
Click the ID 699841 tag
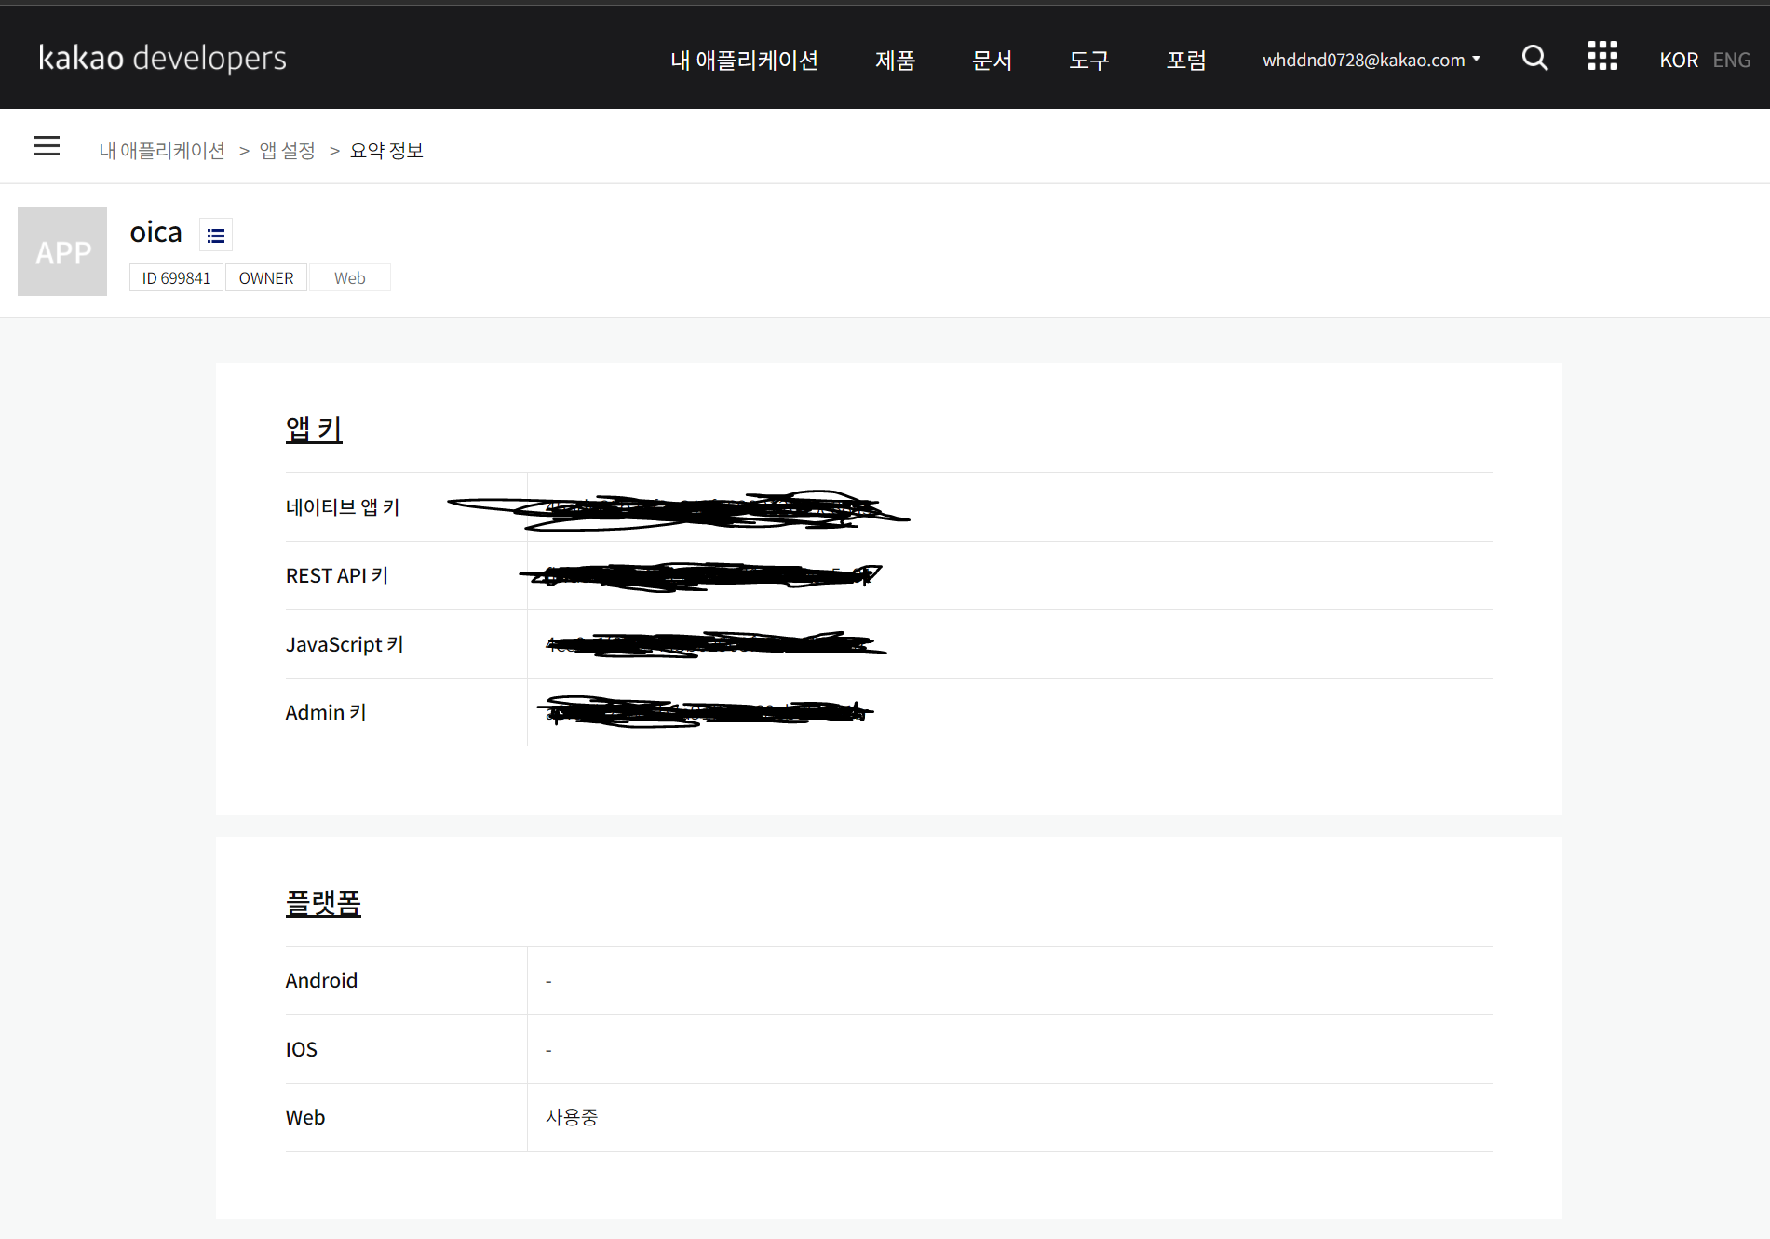(176, 278)
